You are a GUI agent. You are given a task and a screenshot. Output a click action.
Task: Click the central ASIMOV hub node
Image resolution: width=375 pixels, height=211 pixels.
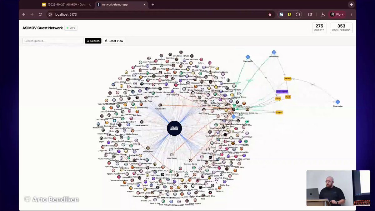(174, 128)
